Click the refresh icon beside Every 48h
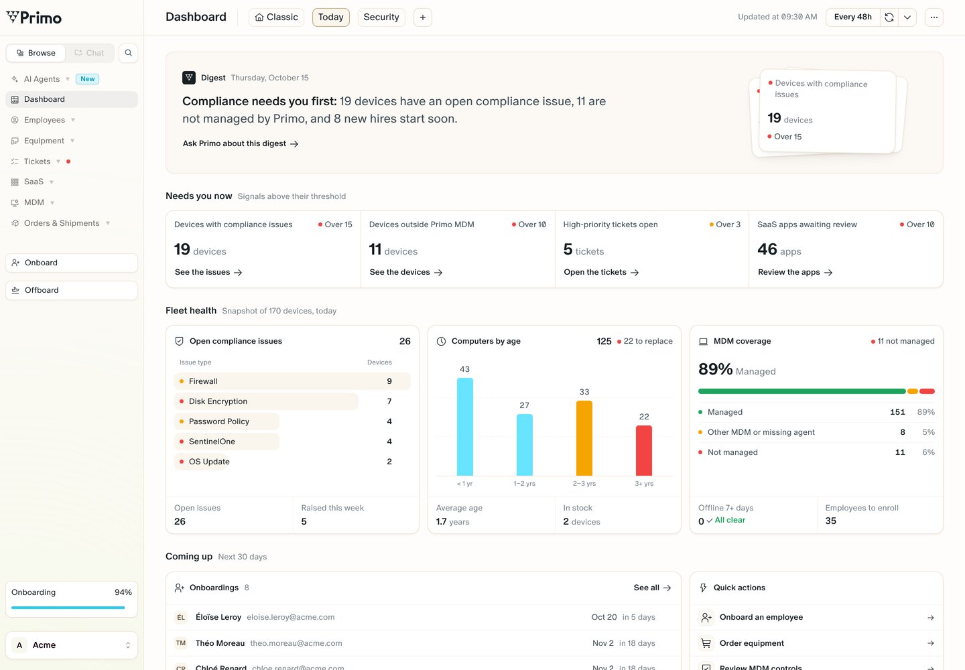 click(x=889, y=17)
